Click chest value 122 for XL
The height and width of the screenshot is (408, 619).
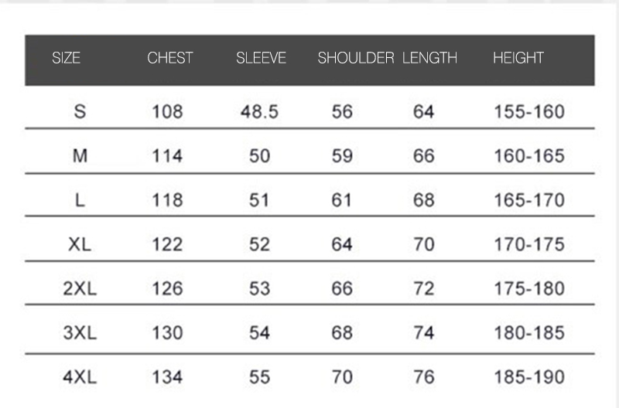[x=167, y=244]
